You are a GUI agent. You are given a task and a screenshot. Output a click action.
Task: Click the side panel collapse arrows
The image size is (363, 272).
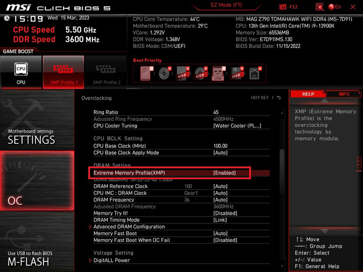click(359, 171)
